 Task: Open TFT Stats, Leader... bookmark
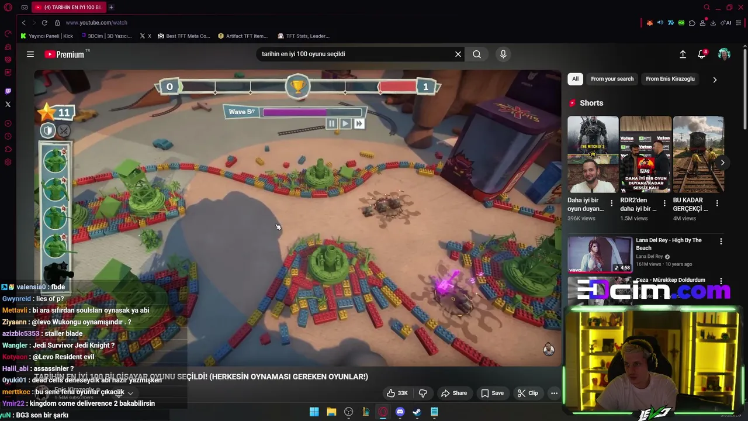point(303,36)
